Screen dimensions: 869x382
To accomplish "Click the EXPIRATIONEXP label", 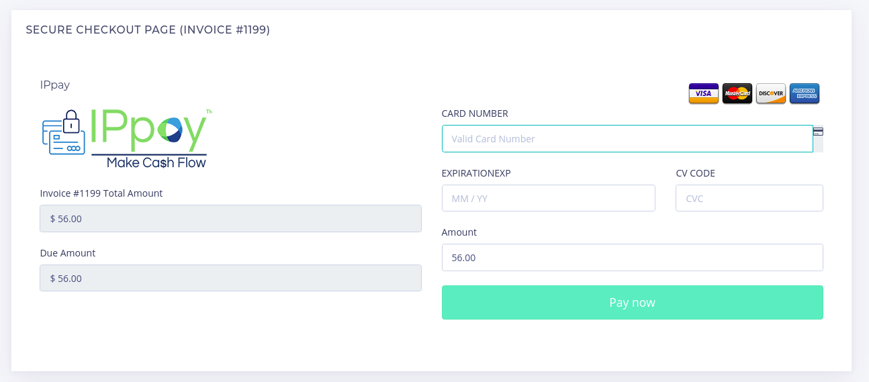I will (476, 173).
